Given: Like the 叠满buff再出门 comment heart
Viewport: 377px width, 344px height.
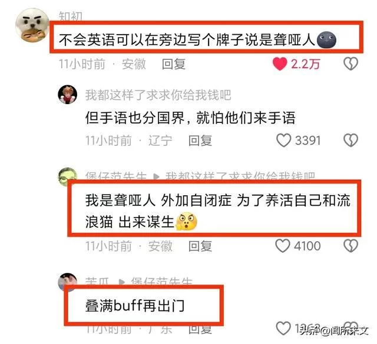Looking at the screenshot, I should click(283, 329).
